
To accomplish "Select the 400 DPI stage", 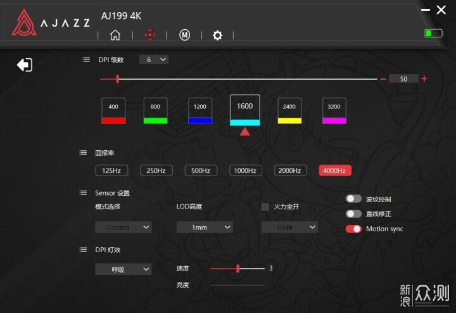I will click(x=113, y=111).
